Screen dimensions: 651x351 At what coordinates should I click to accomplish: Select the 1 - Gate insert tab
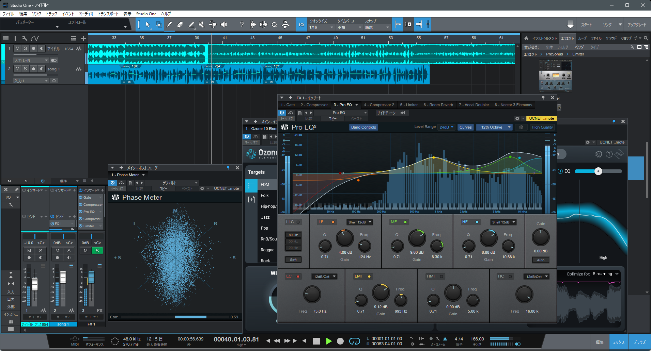(x=288, y=105)
